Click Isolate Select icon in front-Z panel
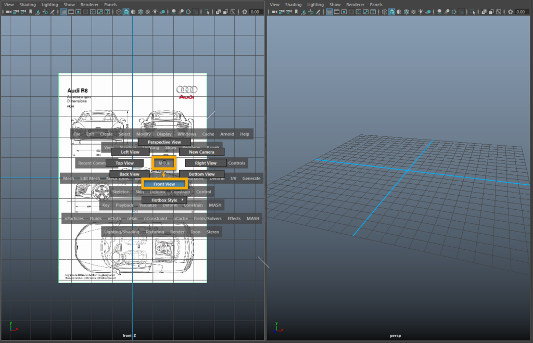The image size is (533, 343). coord(207,12)
